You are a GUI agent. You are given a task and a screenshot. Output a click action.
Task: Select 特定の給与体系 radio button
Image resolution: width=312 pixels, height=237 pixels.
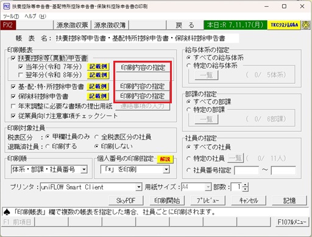click(188, 66)
